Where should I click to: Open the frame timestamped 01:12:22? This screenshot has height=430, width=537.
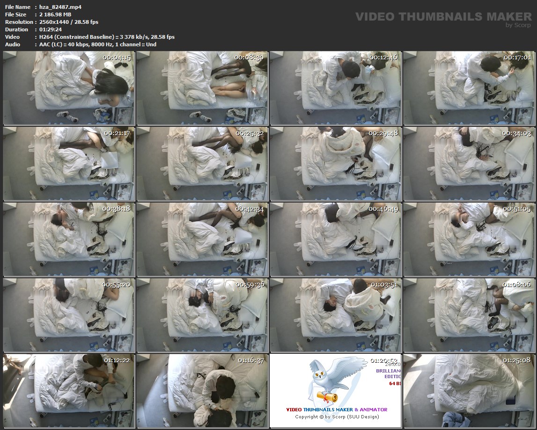click(69, 391)
